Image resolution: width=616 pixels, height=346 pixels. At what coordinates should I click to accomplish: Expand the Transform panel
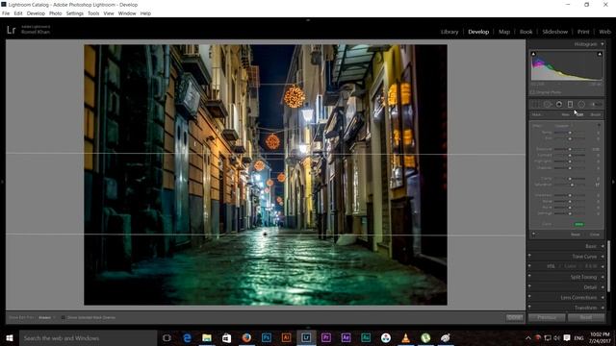[585, 308]
